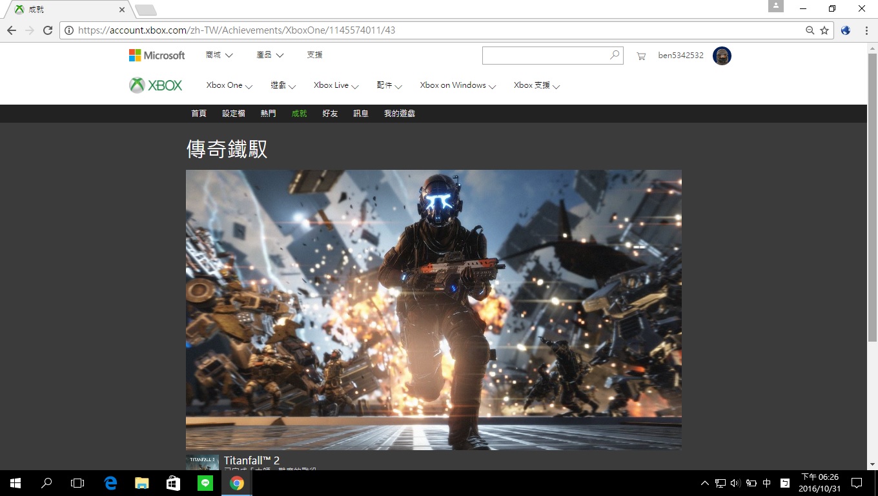Toggle the 中 input language mode indicator
Viewport: 878px width, 496px height.
767,483
